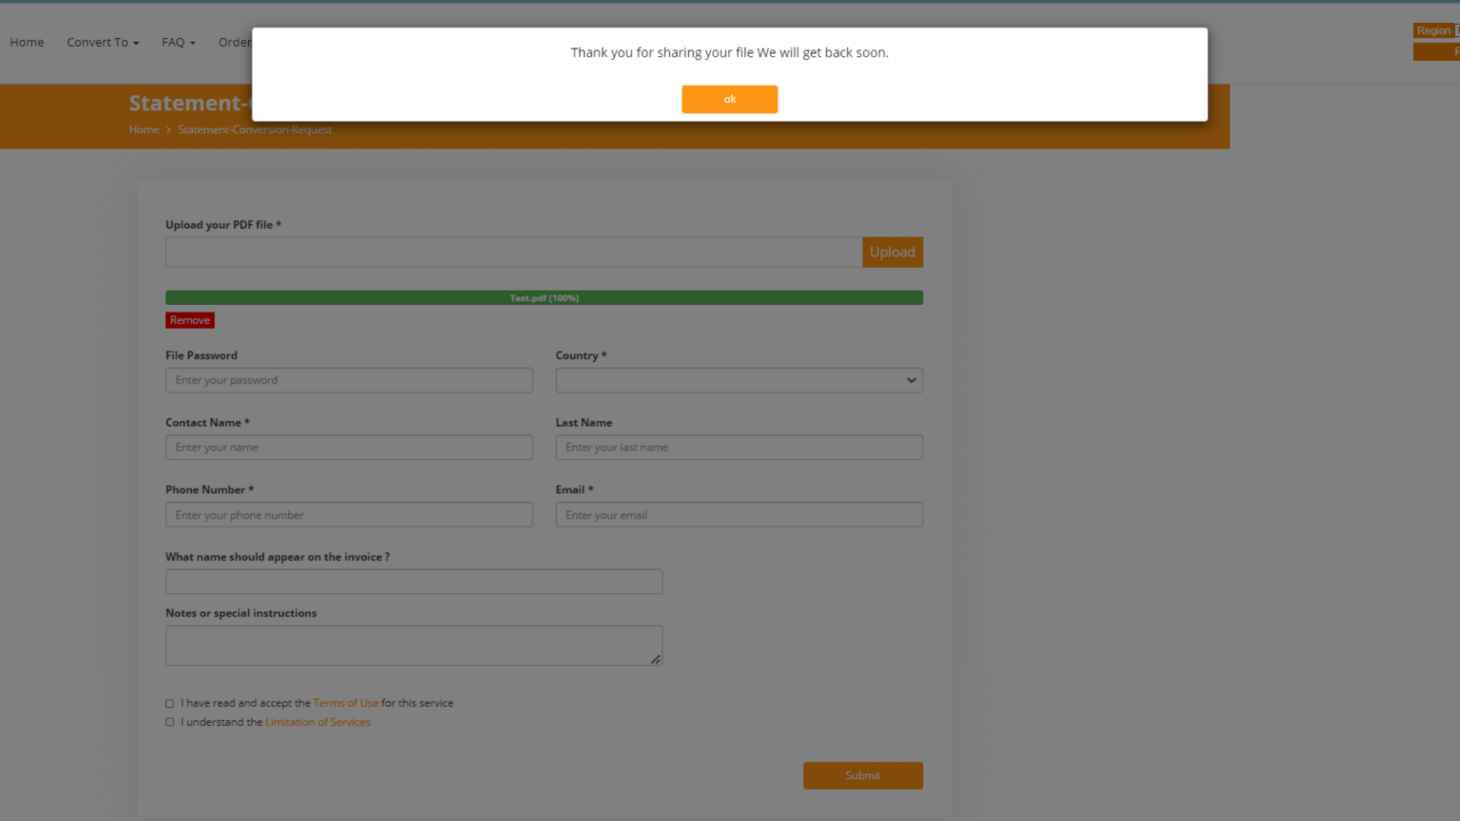This screenshot has width=1460, height=821.
Task: Click the invoice name input field
Action: click(413, 581)
